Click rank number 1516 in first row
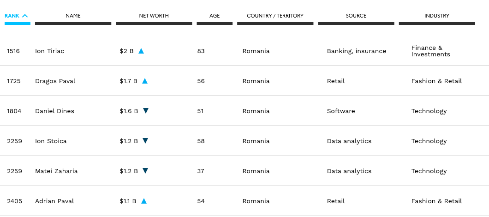This screenshot has height=217, width=489. tap(13, 51)
